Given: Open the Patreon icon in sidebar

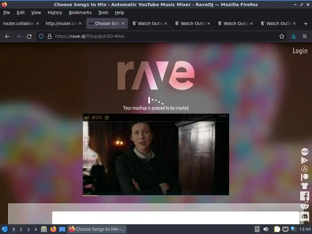Looking at the screenshot, I should [x=304, y=177].
